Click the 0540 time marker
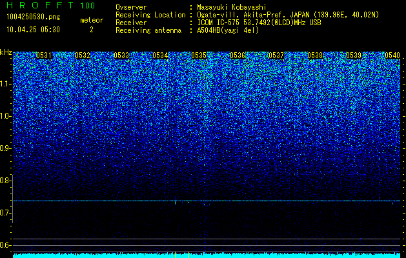The height and width of the screenshot is (258, 406). pos(392,55)
